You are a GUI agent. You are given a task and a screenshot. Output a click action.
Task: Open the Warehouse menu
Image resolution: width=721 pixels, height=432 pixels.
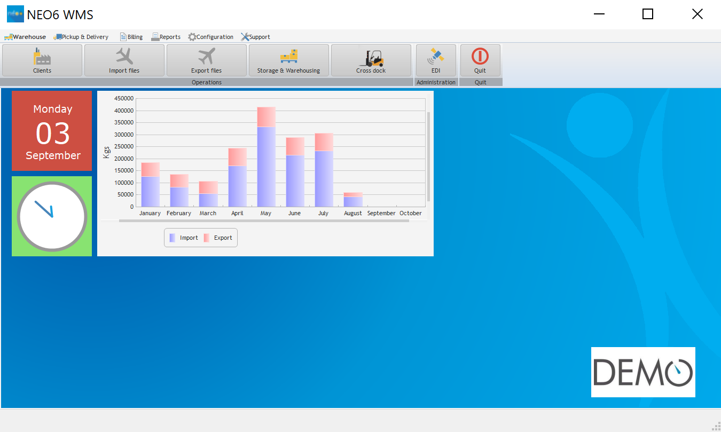(x=25, y=37)
